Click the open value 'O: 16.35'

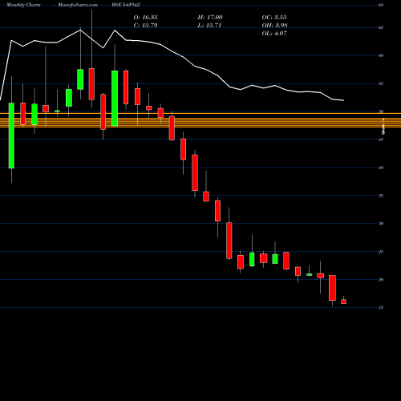coord(145,18)
